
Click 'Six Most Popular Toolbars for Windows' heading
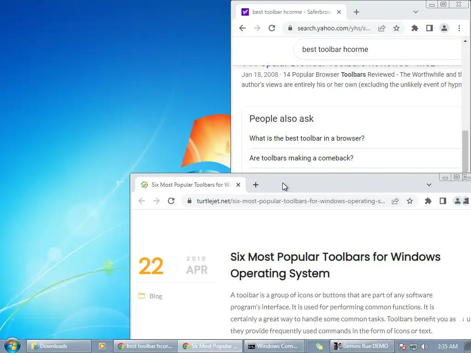pyautogui.click(x=335, y=265)
